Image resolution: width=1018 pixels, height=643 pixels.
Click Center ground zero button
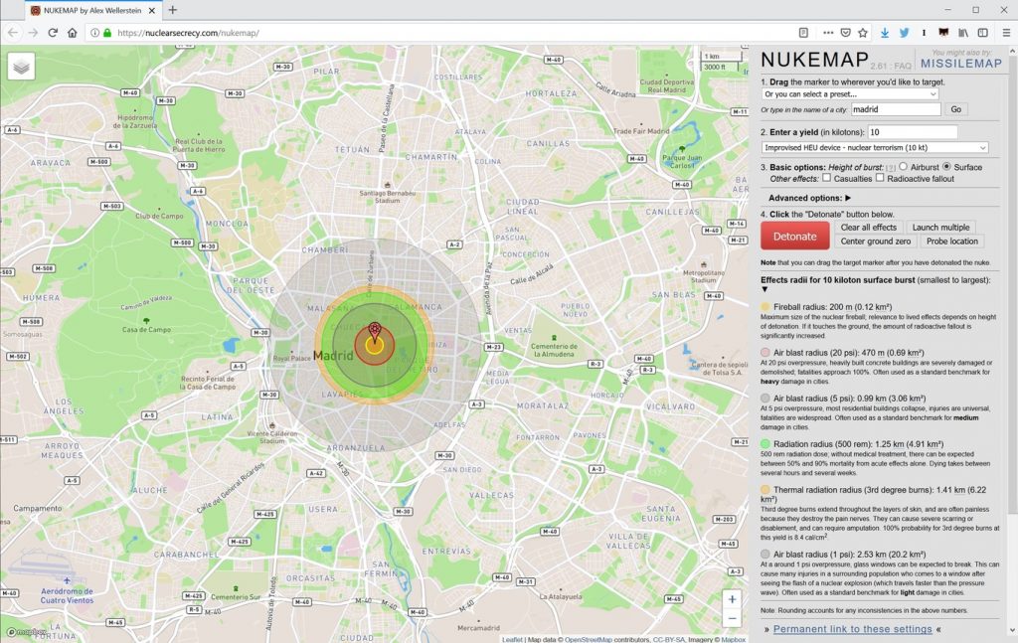(x=875, y=241)
